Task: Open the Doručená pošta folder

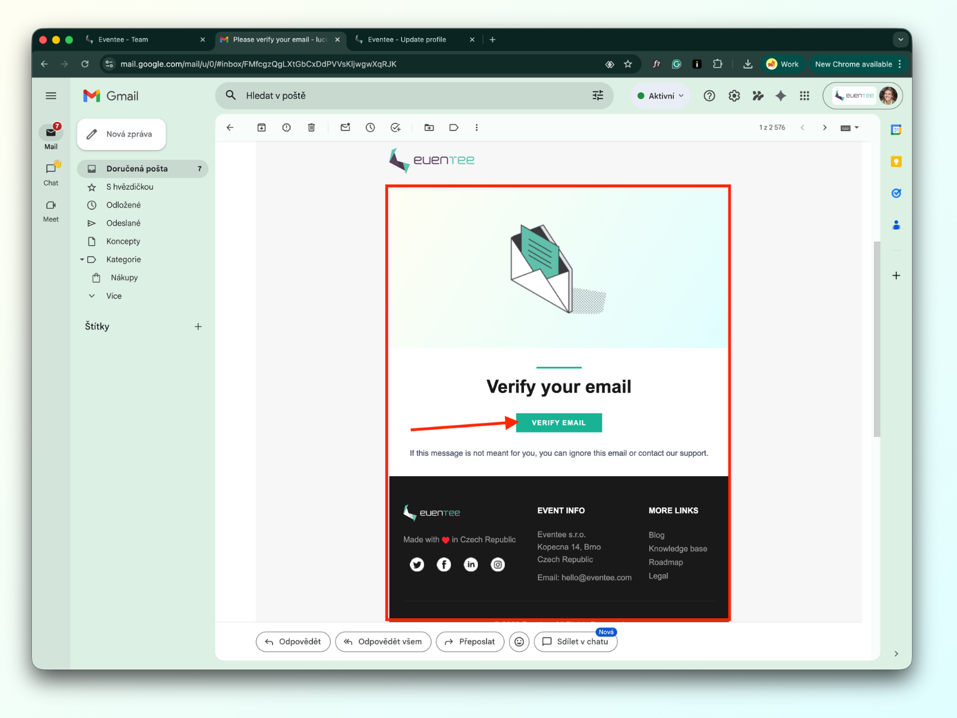Action: [142, 169]
